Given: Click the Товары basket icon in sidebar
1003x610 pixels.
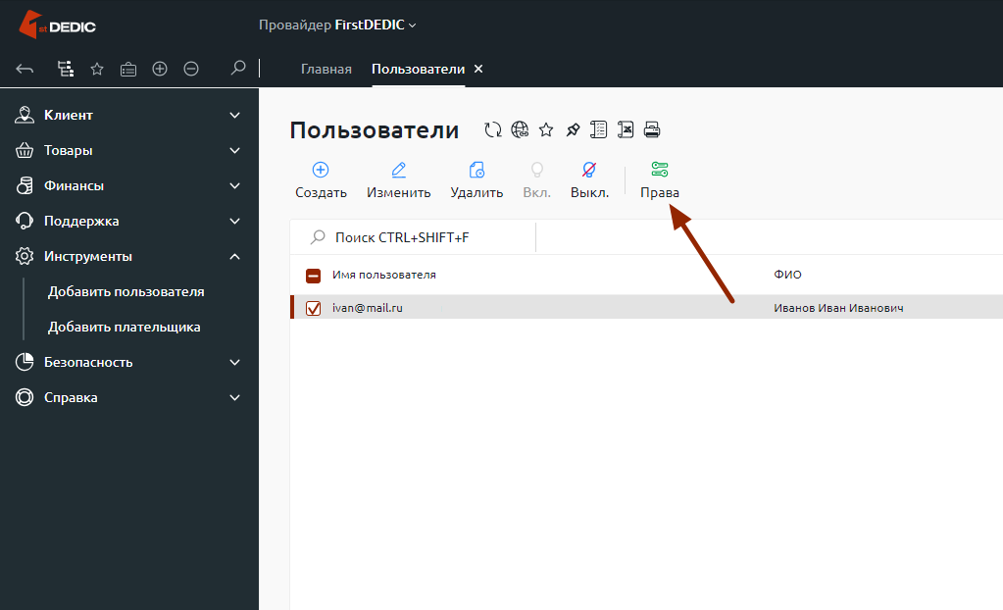Looking at the screenshot, I should pos(25,150).
